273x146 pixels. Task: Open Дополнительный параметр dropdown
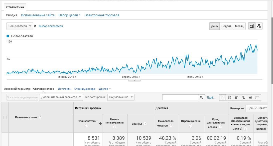(x=61, y=97)
